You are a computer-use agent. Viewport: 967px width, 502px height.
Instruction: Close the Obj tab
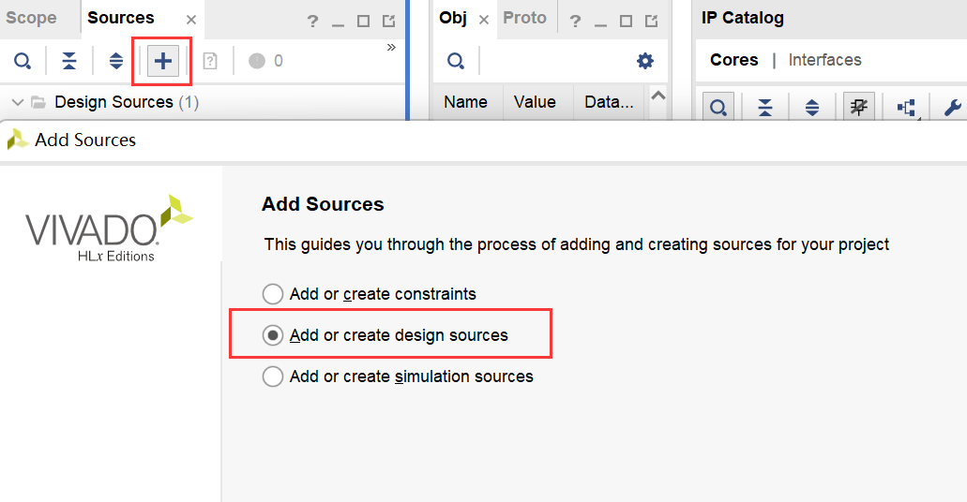pos(484,20)
